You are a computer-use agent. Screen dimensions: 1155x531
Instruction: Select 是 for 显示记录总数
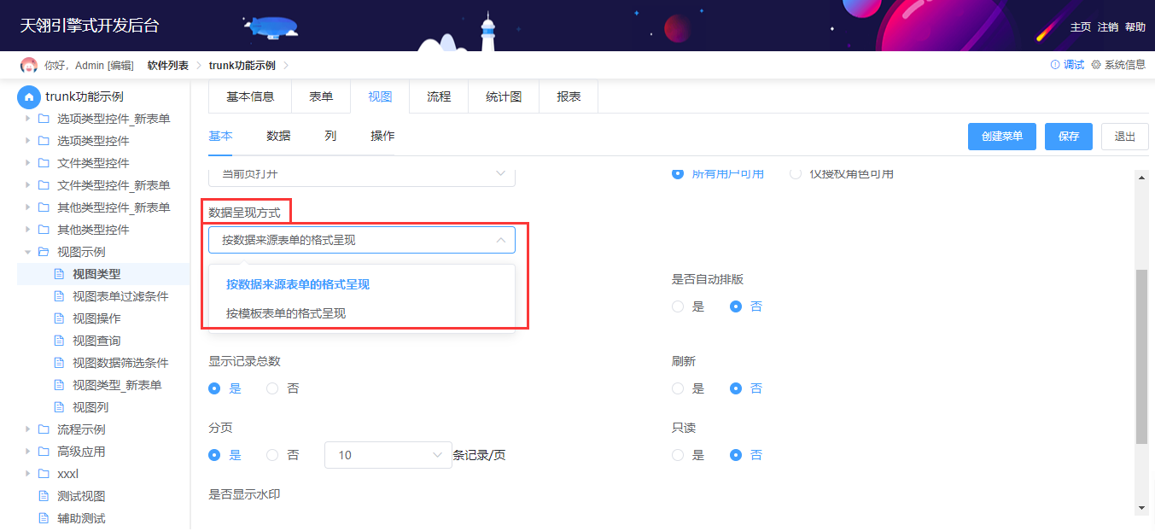click(215, 388)
